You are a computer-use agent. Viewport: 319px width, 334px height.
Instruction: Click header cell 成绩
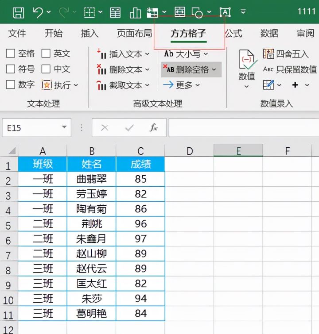(140, 164)
